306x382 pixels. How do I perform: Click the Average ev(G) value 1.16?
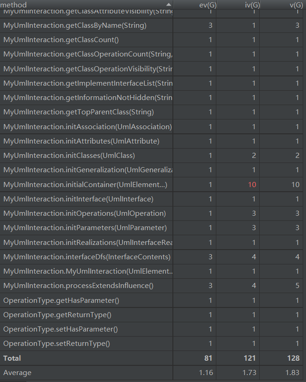(206, 372)
